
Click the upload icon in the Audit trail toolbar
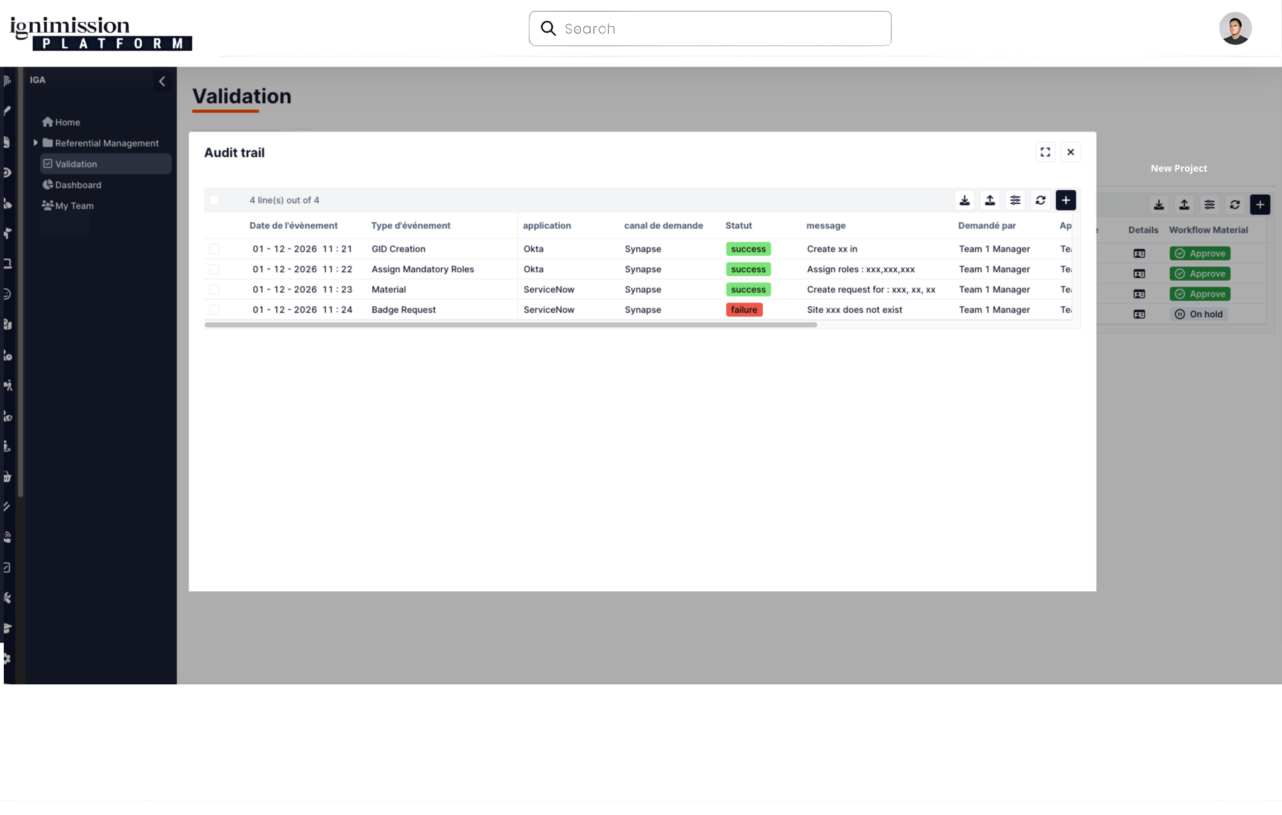coord(990,201)
